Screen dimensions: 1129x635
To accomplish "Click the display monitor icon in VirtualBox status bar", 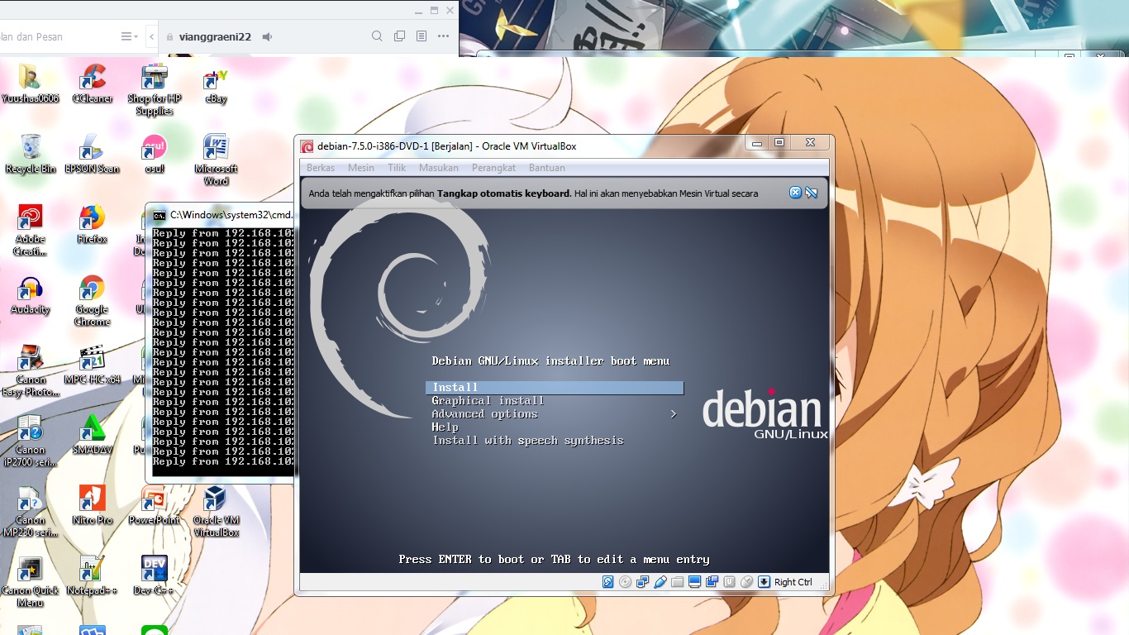I will [x=694, y=582].
